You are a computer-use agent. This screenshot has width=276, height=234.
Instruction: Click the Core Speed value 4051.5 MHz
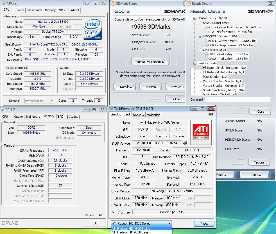[37, 74]
